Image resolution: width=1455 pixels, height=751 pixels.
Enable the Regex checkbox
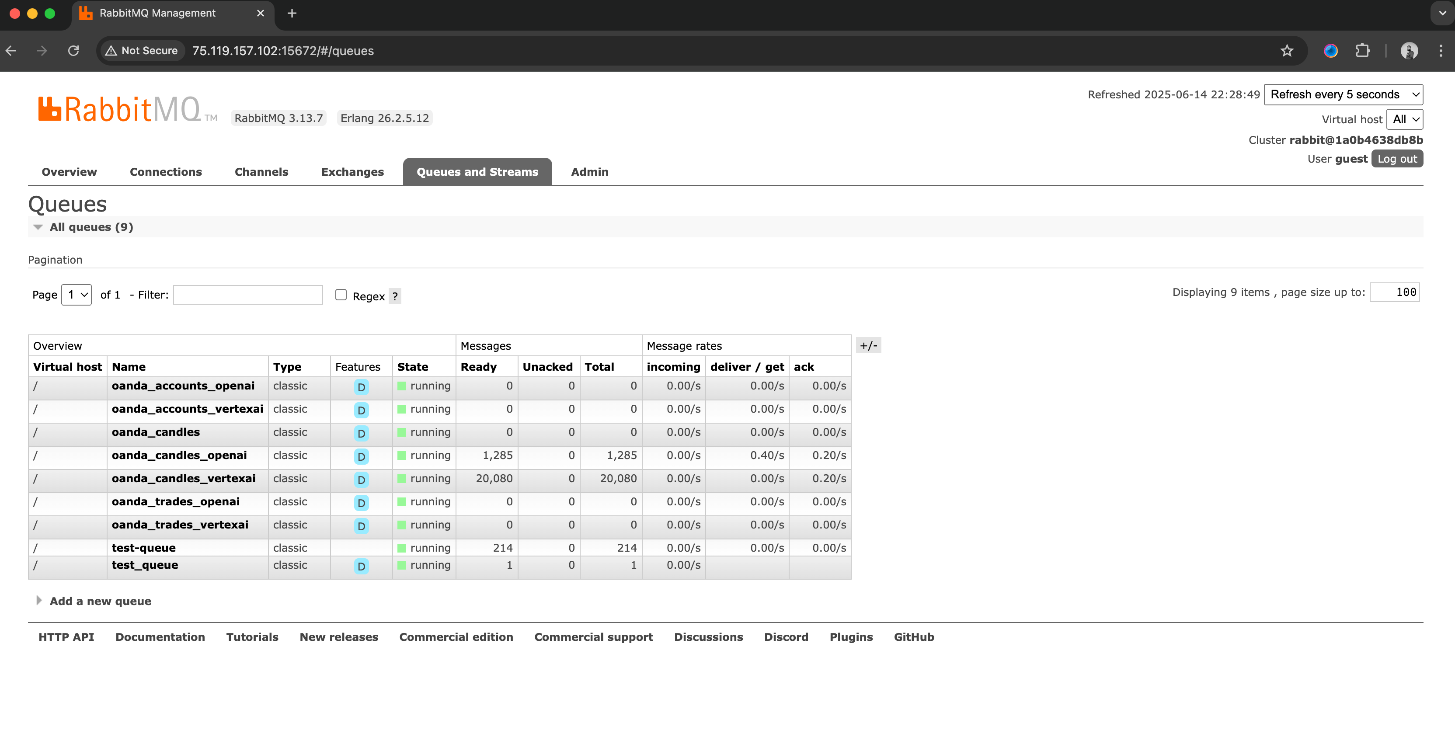(x=341, y=295)
